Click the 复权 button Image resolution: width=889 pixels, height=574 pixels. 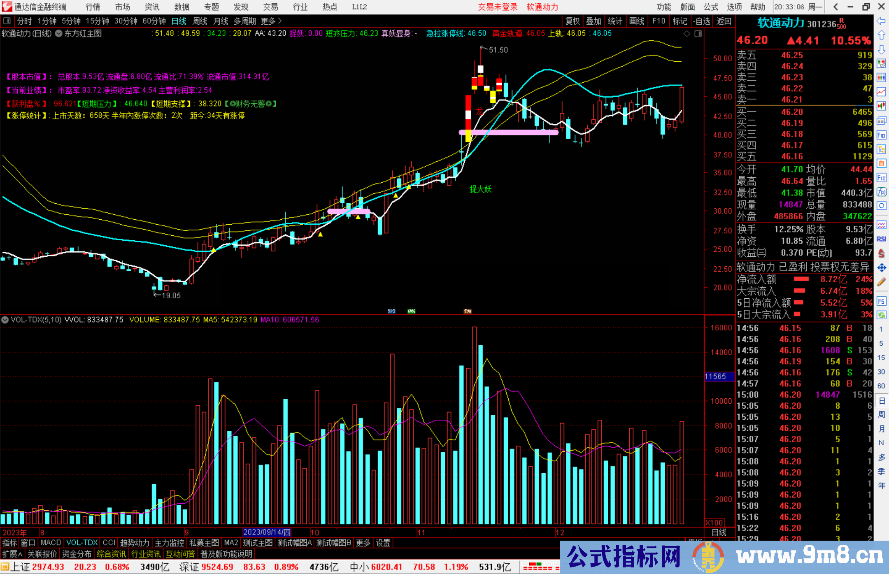click(x=572, y=21)
